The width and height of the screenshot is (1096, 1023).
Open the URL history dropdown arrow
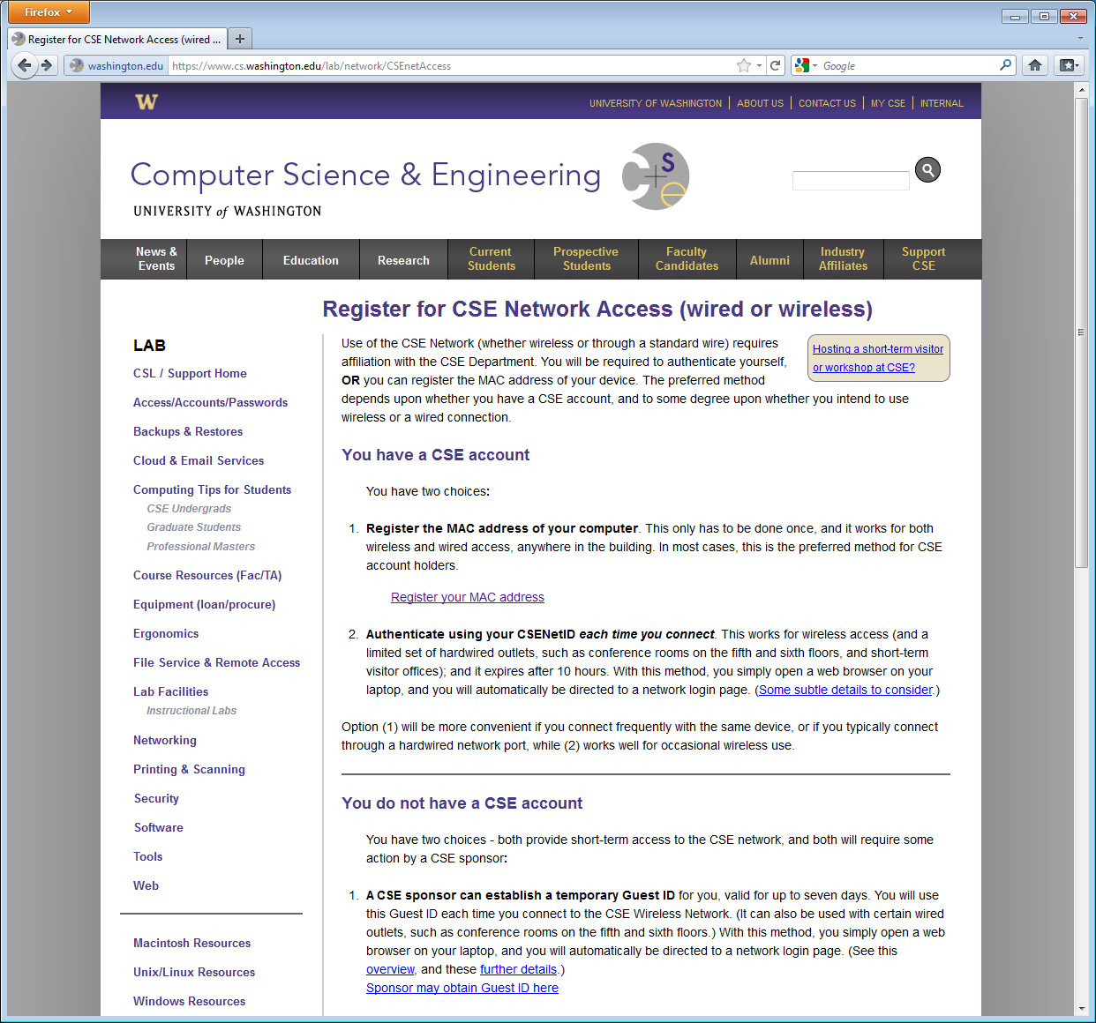[759, 65]
